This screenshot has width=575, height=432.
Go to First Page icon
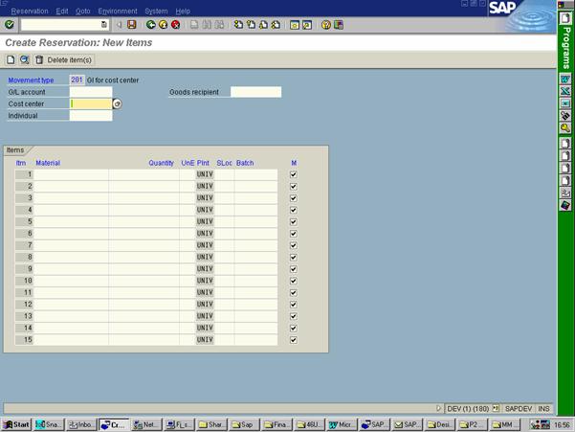[x=238, y=25]
